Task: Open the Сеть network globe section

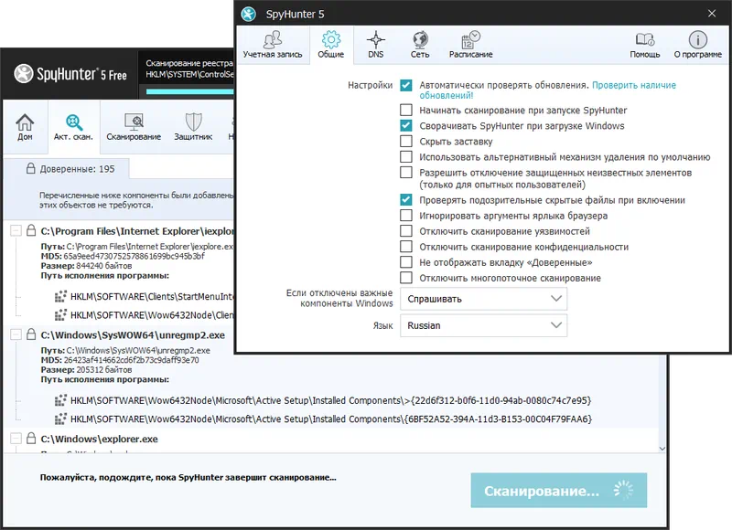Action: (x=420, y=45)
